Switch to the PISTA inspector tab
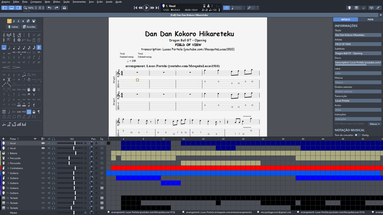 tap(370, 19)
